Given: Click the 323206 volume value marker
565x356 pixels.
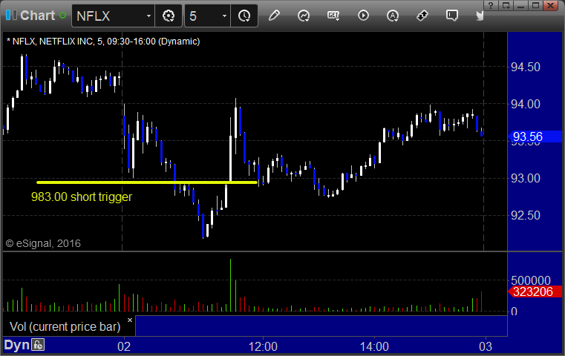Looking at the screenshot, I should pos(535,291).
